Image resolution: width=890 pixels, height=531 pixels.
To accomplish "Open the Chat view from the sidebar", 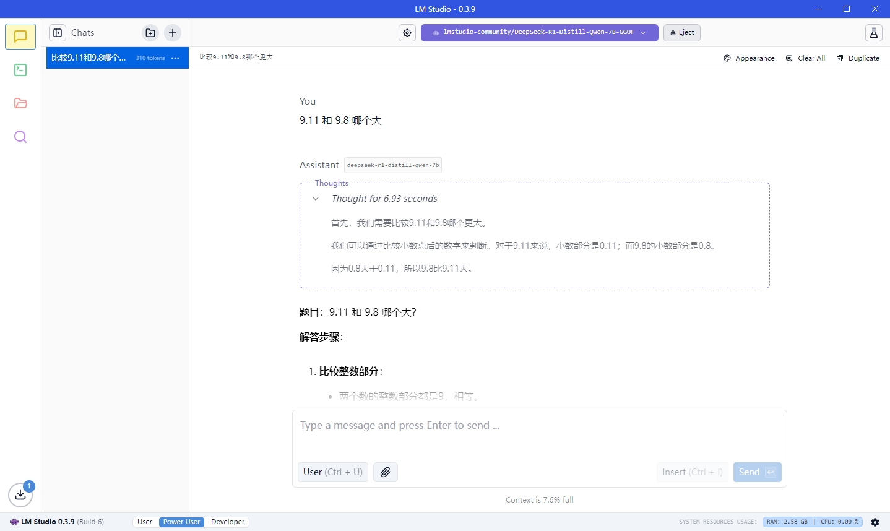I will click(x=20, y=37).
